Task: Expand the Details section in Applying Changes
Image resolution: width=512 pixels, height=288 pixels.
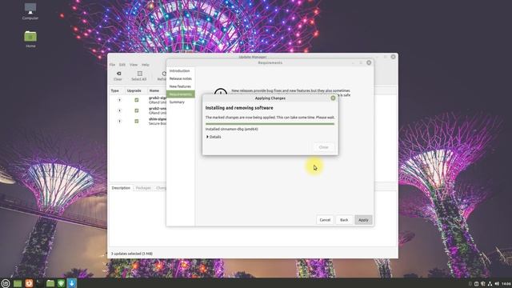Action: tap(214, 137)
